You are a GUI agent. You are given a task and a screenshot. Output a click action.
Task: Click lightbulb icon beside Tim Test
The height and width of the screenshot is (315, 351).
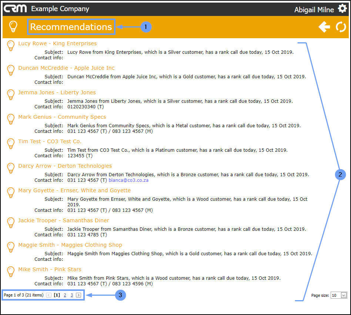tap(11, 144)
